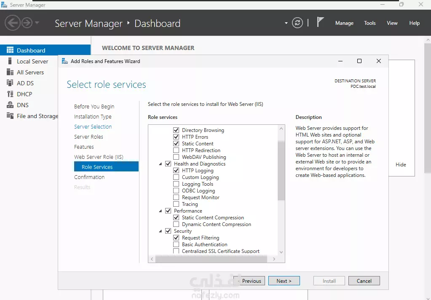This screenshot has height=300, width=431.
Task: Enable Logging Tools checkbox
Action: click(x=176, y=184)
